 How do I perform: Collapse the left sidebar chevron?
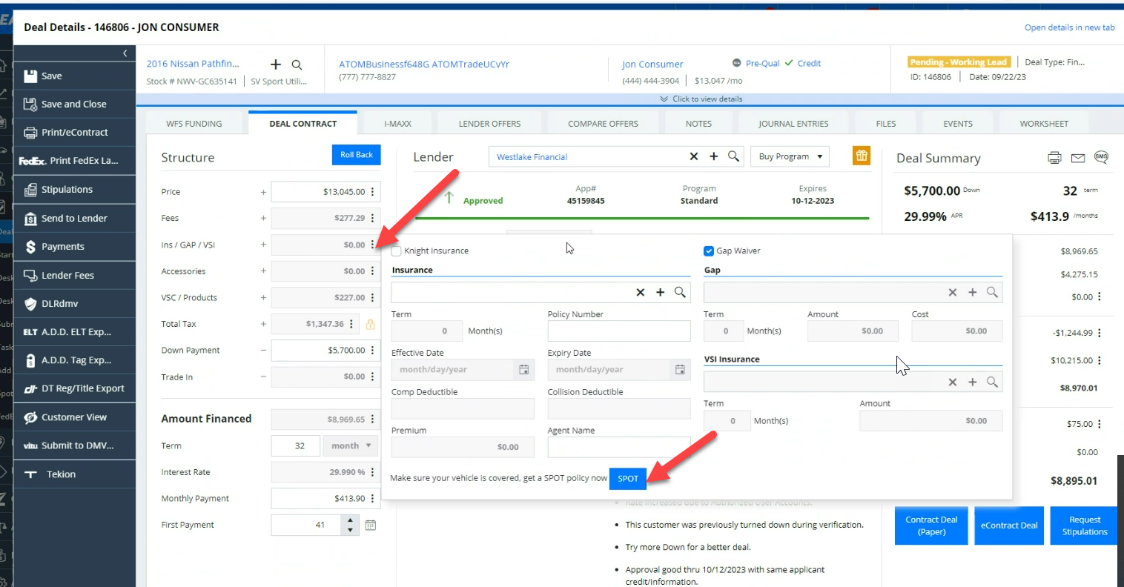[x=125, y=53]
